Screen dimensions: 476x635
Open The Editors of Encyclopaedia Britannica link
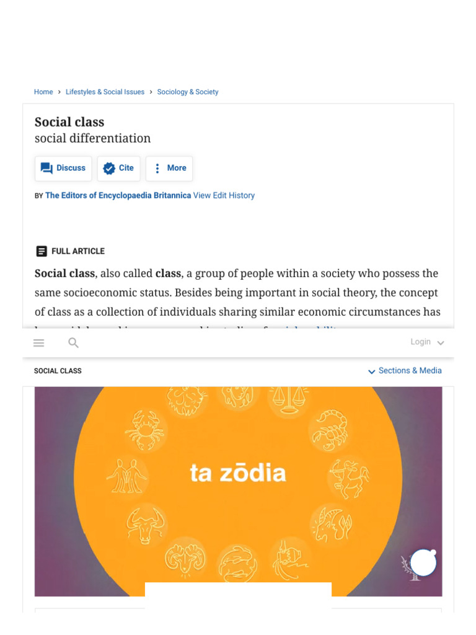[118, 195]
